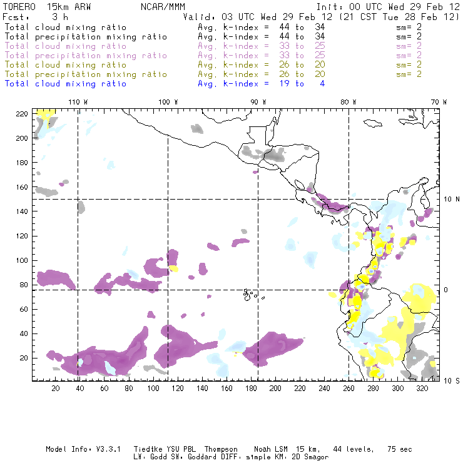
Task: Select the '0' equator latitude label
Action: click(x=446, y=290)
